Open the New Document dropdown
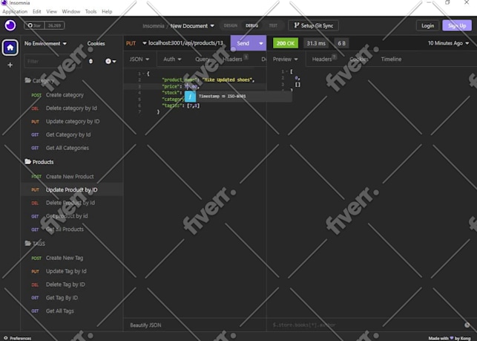This screenshot has height=341, width=477. coord(192,26)
